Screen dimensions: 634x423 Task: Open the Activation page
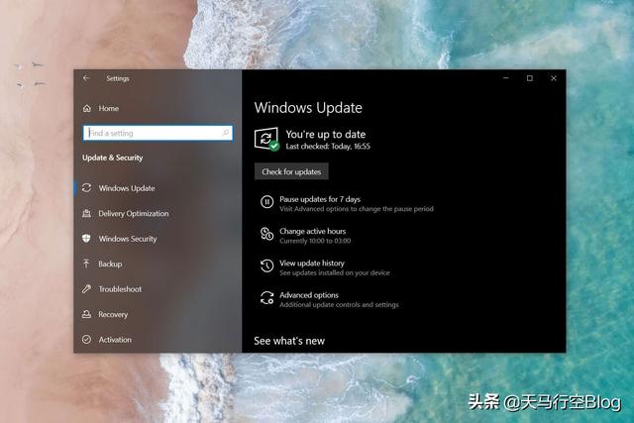pos(115,340)
